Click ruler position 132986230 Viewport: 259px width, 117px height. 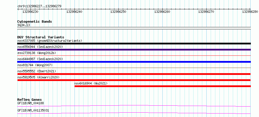(30, 12)
